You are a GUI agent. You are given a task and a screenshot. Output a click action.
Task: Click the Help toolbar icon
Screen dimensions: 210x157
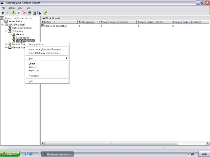coord(45,13)
